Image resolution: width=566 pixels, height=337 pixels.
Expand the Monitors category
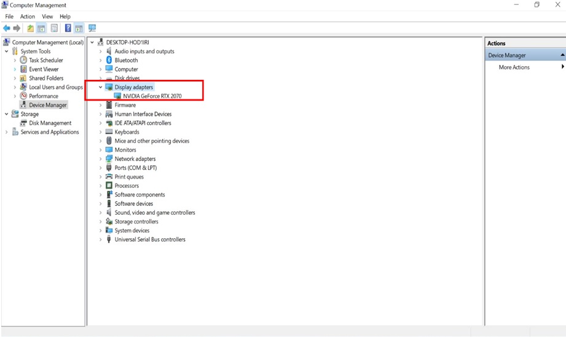pyautogui.click(x=101, y=150)
